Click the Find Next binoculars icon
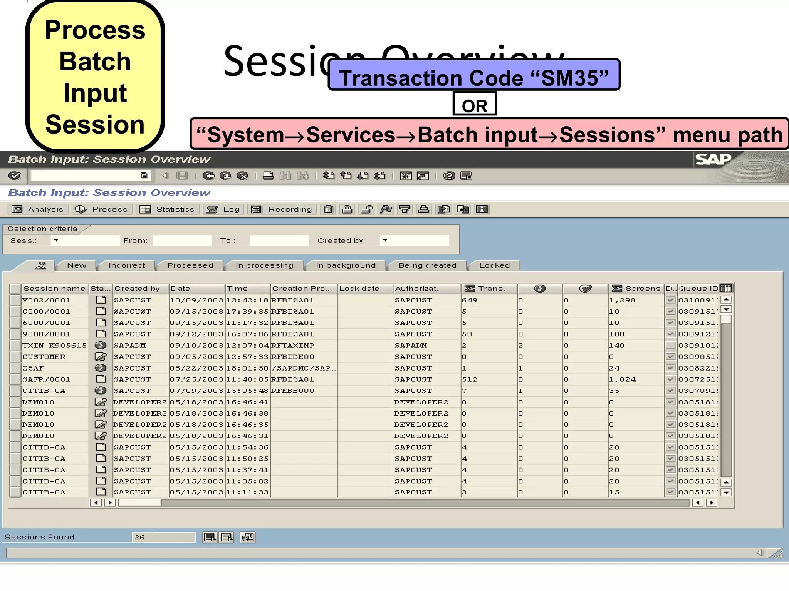 [303, 176]
